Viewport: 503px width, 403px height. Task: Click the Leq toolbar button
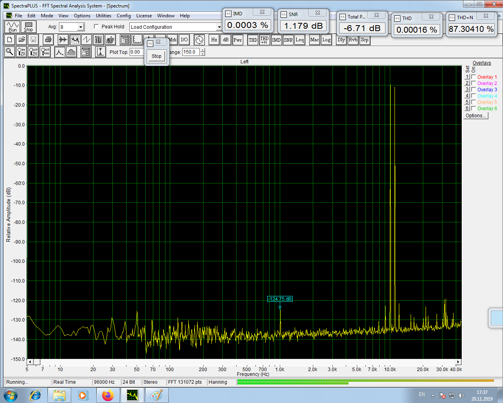point(299,40)
